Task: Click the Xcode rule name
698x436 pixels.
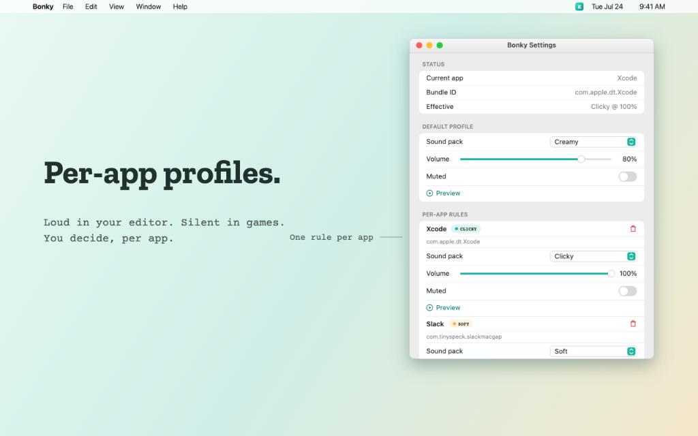Action: coord(436,229)
